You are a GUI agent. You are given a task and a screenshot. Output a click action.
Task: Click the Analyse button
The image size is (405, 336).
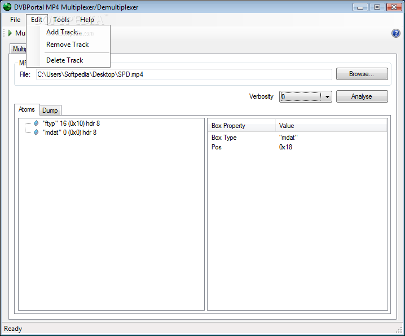tap(362, 96)
